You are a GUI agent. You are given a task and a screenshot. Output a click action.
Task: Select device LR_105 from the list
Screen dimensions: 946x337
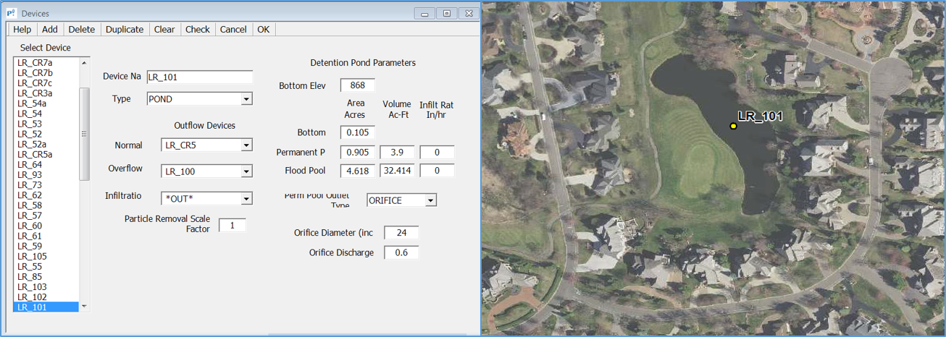[33, 257]
